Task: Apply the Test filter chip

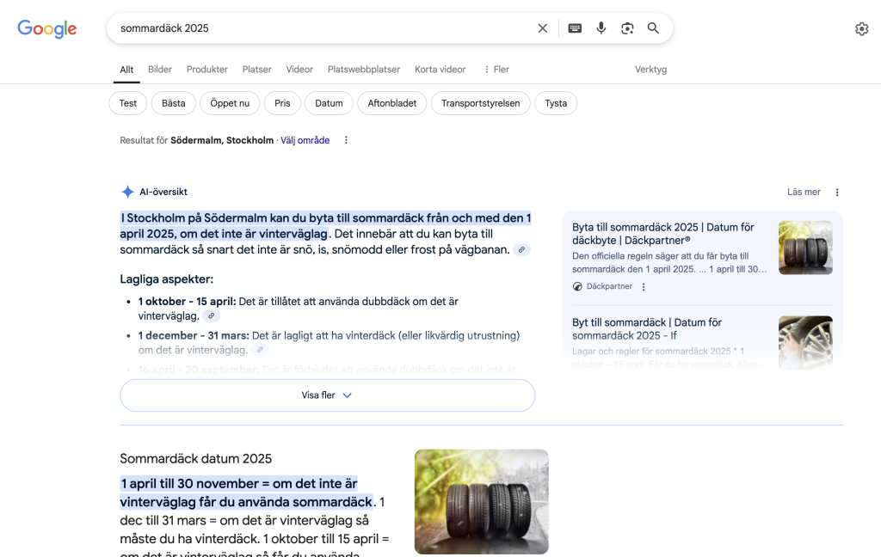Action: 127,103
